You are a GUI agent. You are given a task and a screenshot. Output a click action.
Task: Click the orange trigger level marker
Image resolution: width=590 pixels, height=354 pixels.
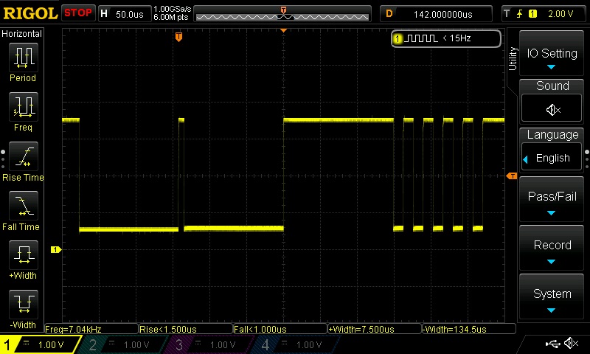(512, 176)
